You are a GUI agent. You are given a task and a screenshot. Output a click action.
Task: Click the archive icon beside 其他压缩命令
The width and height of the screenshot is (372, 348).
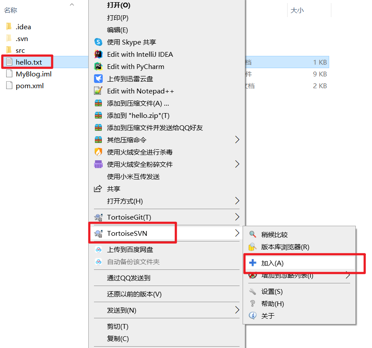point(98,140)
